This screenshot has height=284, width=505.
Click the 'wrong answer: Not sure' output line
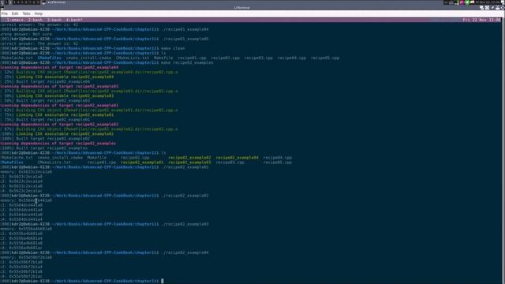pyautogui.click(x=26, y=34)
